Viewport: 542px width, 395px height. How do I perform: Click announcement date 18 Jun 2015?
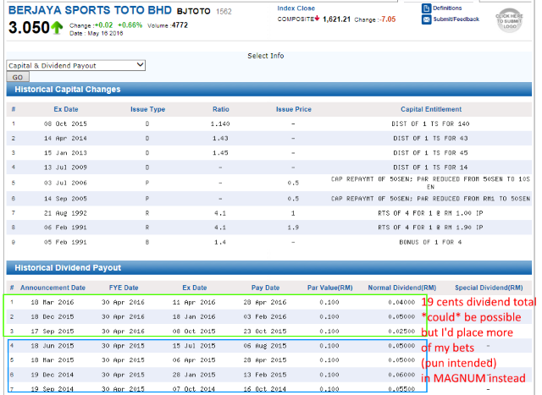coord(53,346)
